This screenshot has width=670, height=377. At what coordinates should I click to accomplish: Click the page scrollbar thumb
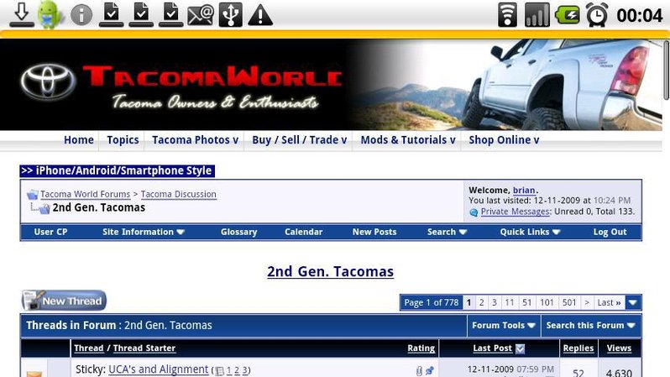tap(666, 71)
